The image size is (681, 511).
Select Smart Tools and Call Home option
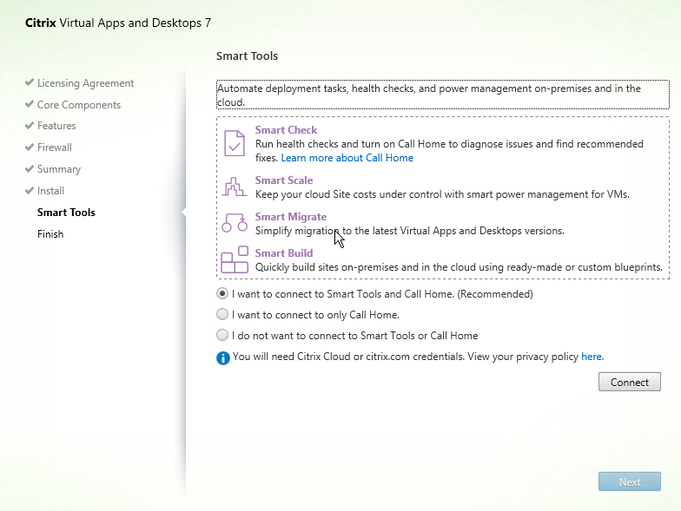[223, 294]
